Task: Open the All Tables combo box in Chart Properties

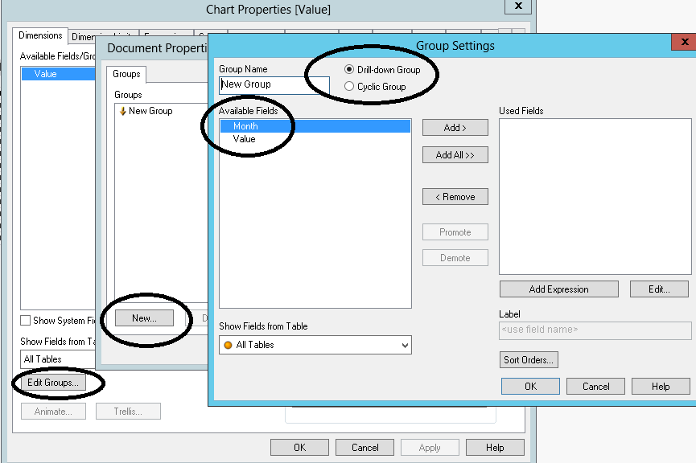Action: coord(58,359)
